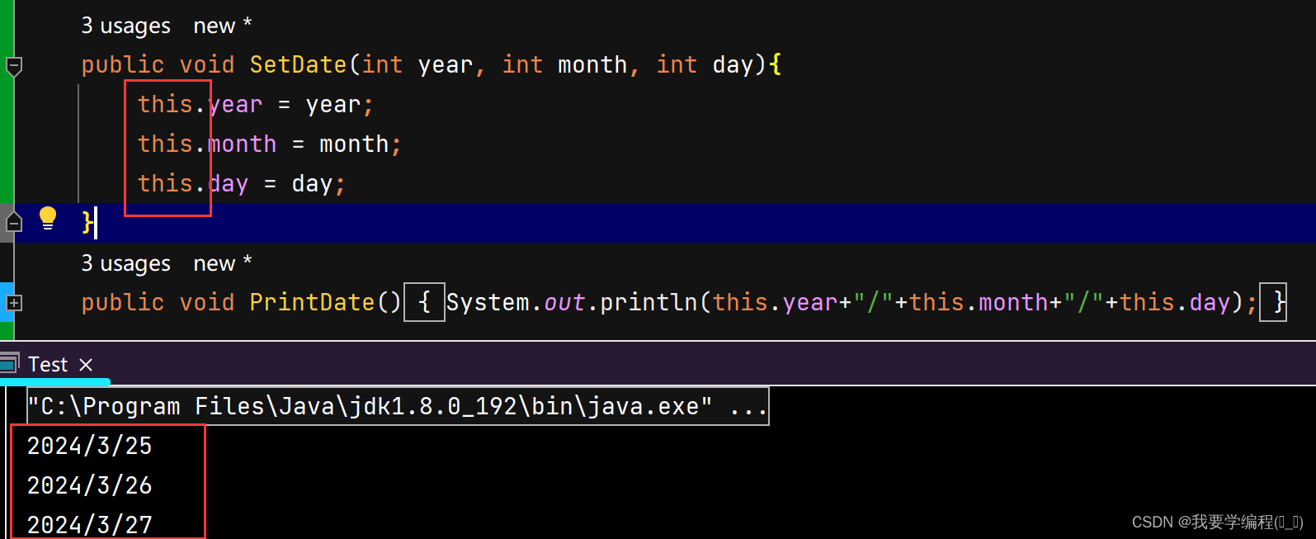Expand the folded opening brace of PrintDate
The image size is (1316, 539).
(x=424, y=302)
